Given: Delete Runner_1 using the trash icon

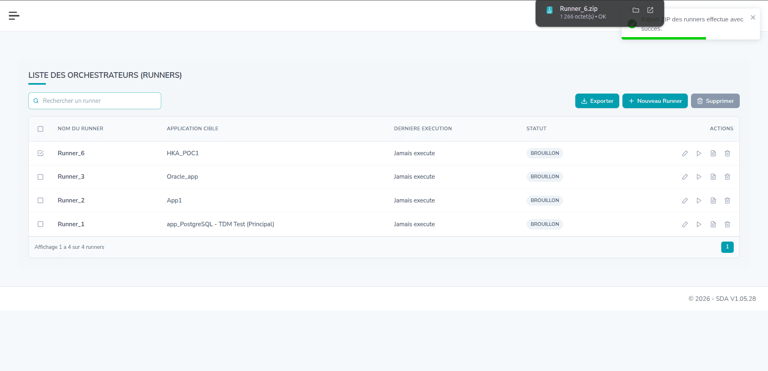Looking at the screenshot, I should pyautogui.click(x=727, y=224).
